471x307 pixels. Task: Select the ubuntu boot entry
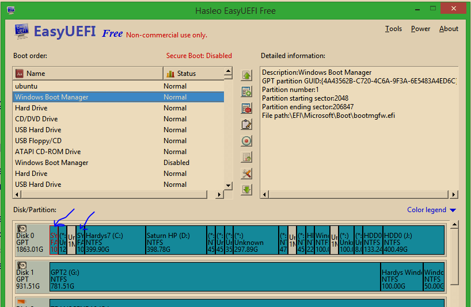coord(119,86)
